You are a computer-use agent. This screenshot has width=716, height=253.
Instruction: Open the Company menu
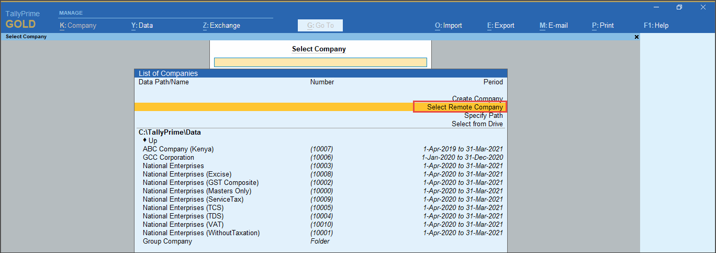(78, 25)
